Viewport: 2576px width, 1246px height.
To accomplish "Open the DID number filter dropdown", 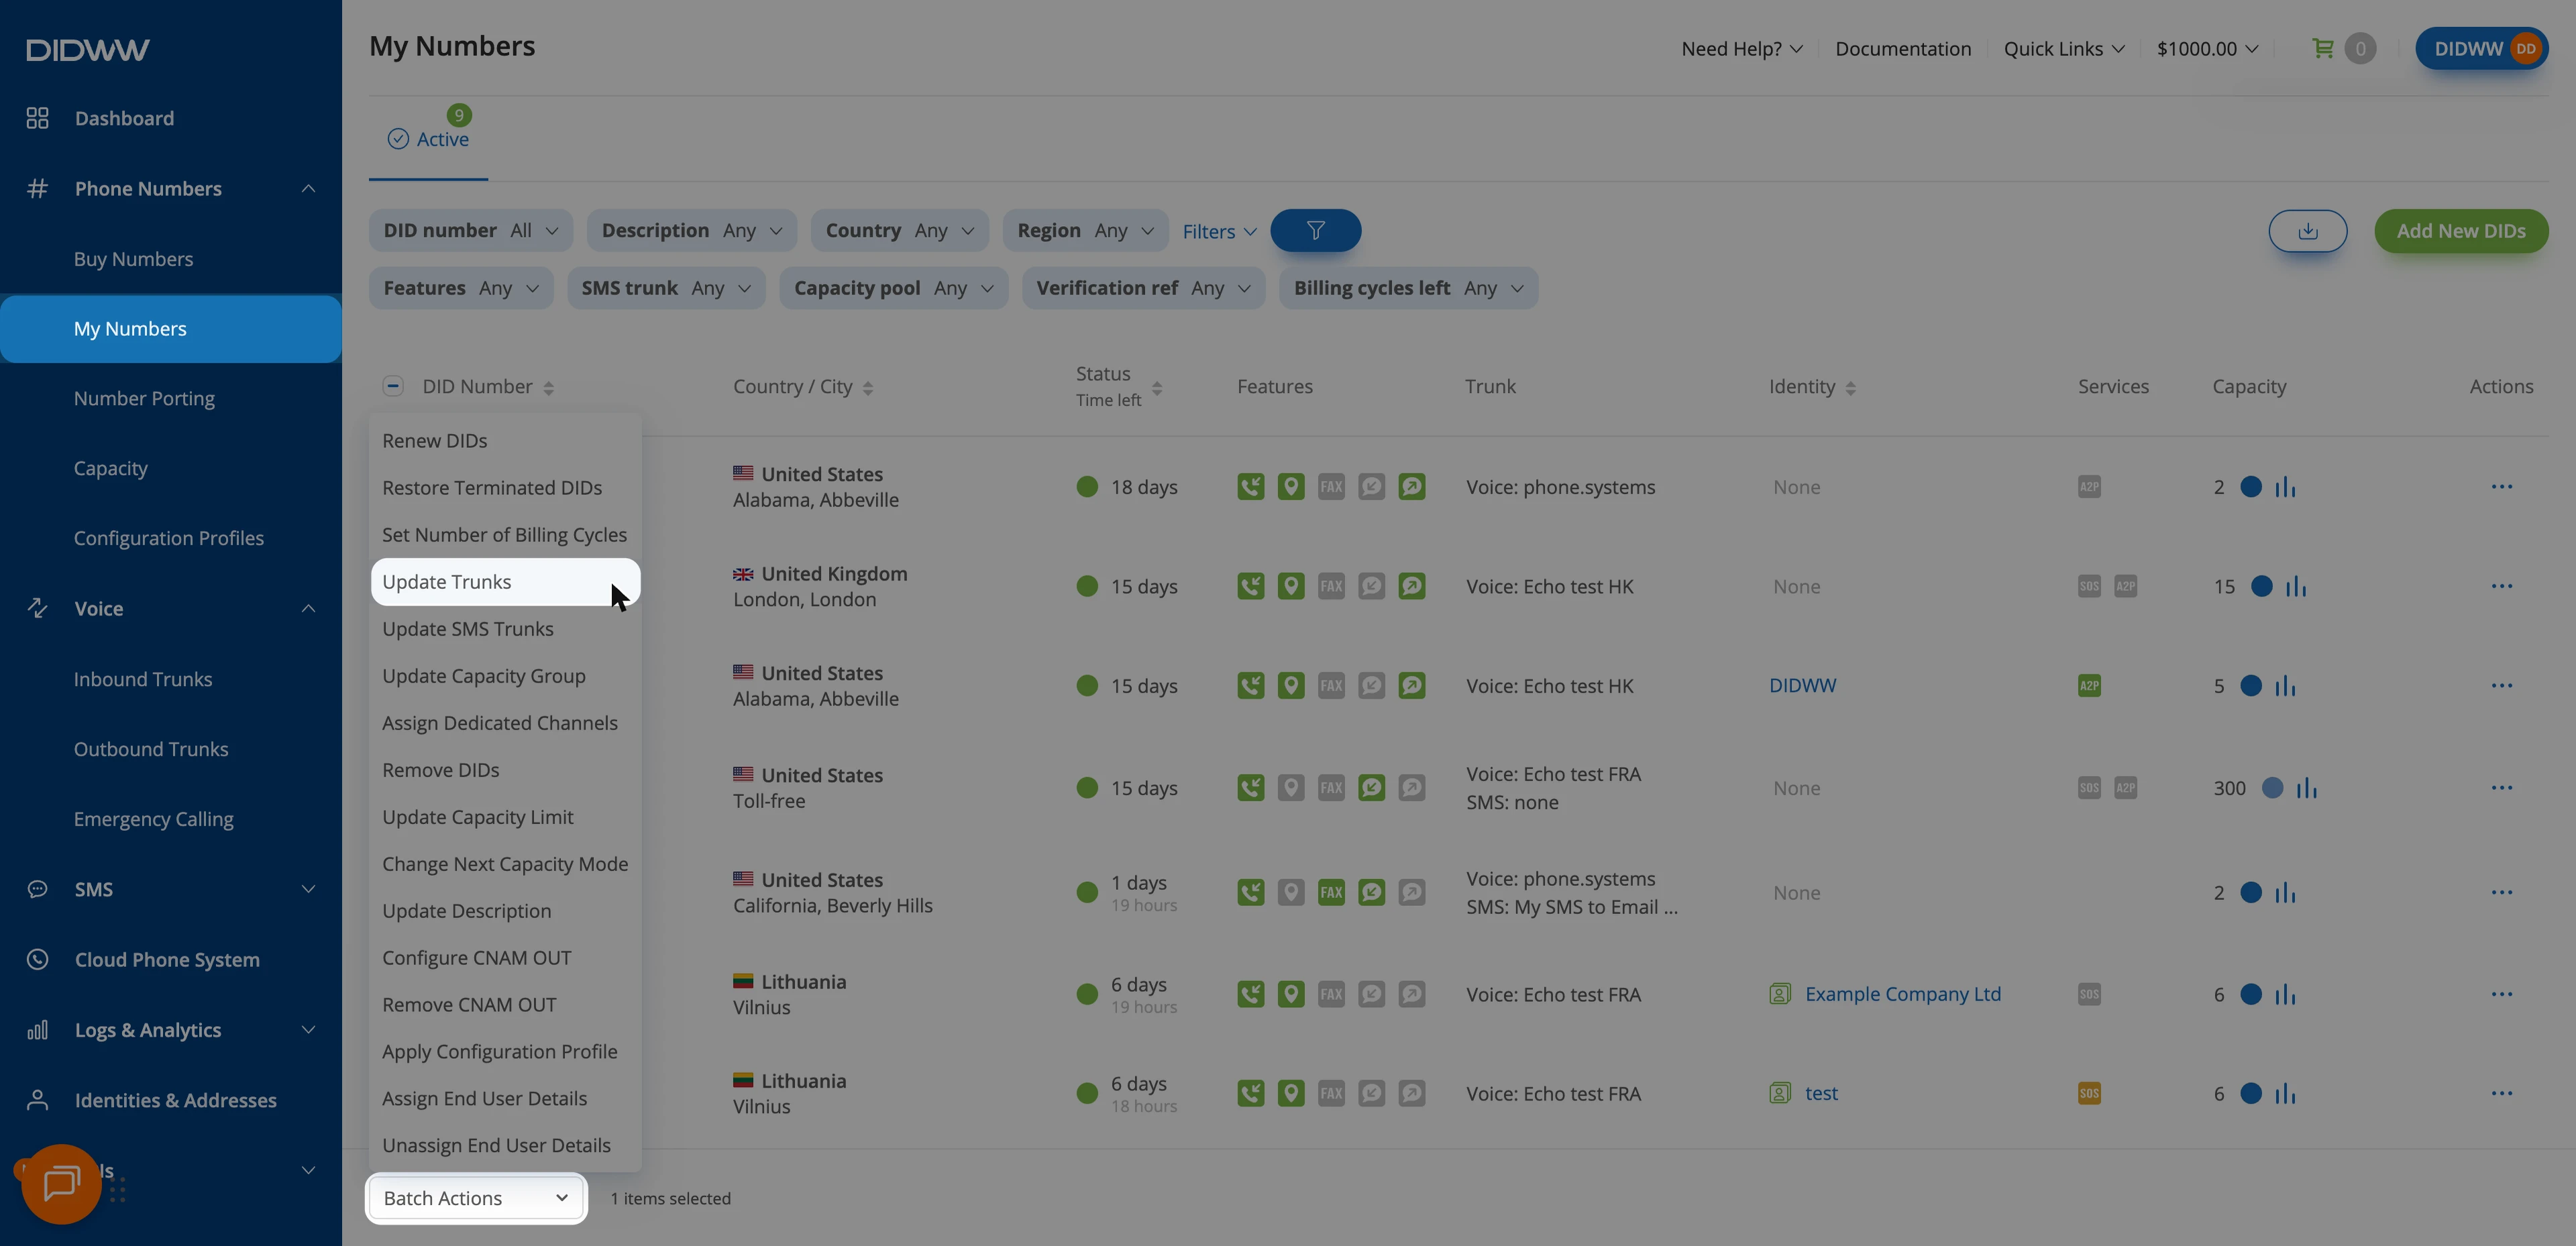I will [470, 231].
